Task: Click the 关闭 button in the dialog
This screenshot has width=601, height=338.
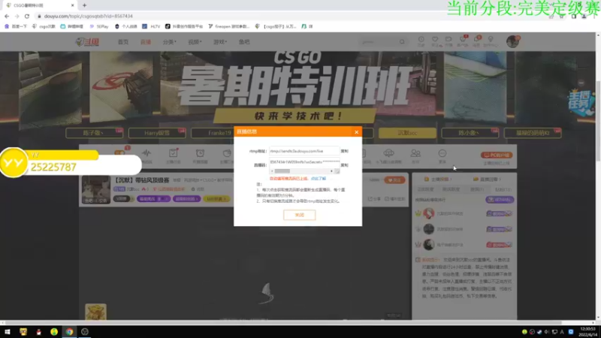Action: coord(299,215)
